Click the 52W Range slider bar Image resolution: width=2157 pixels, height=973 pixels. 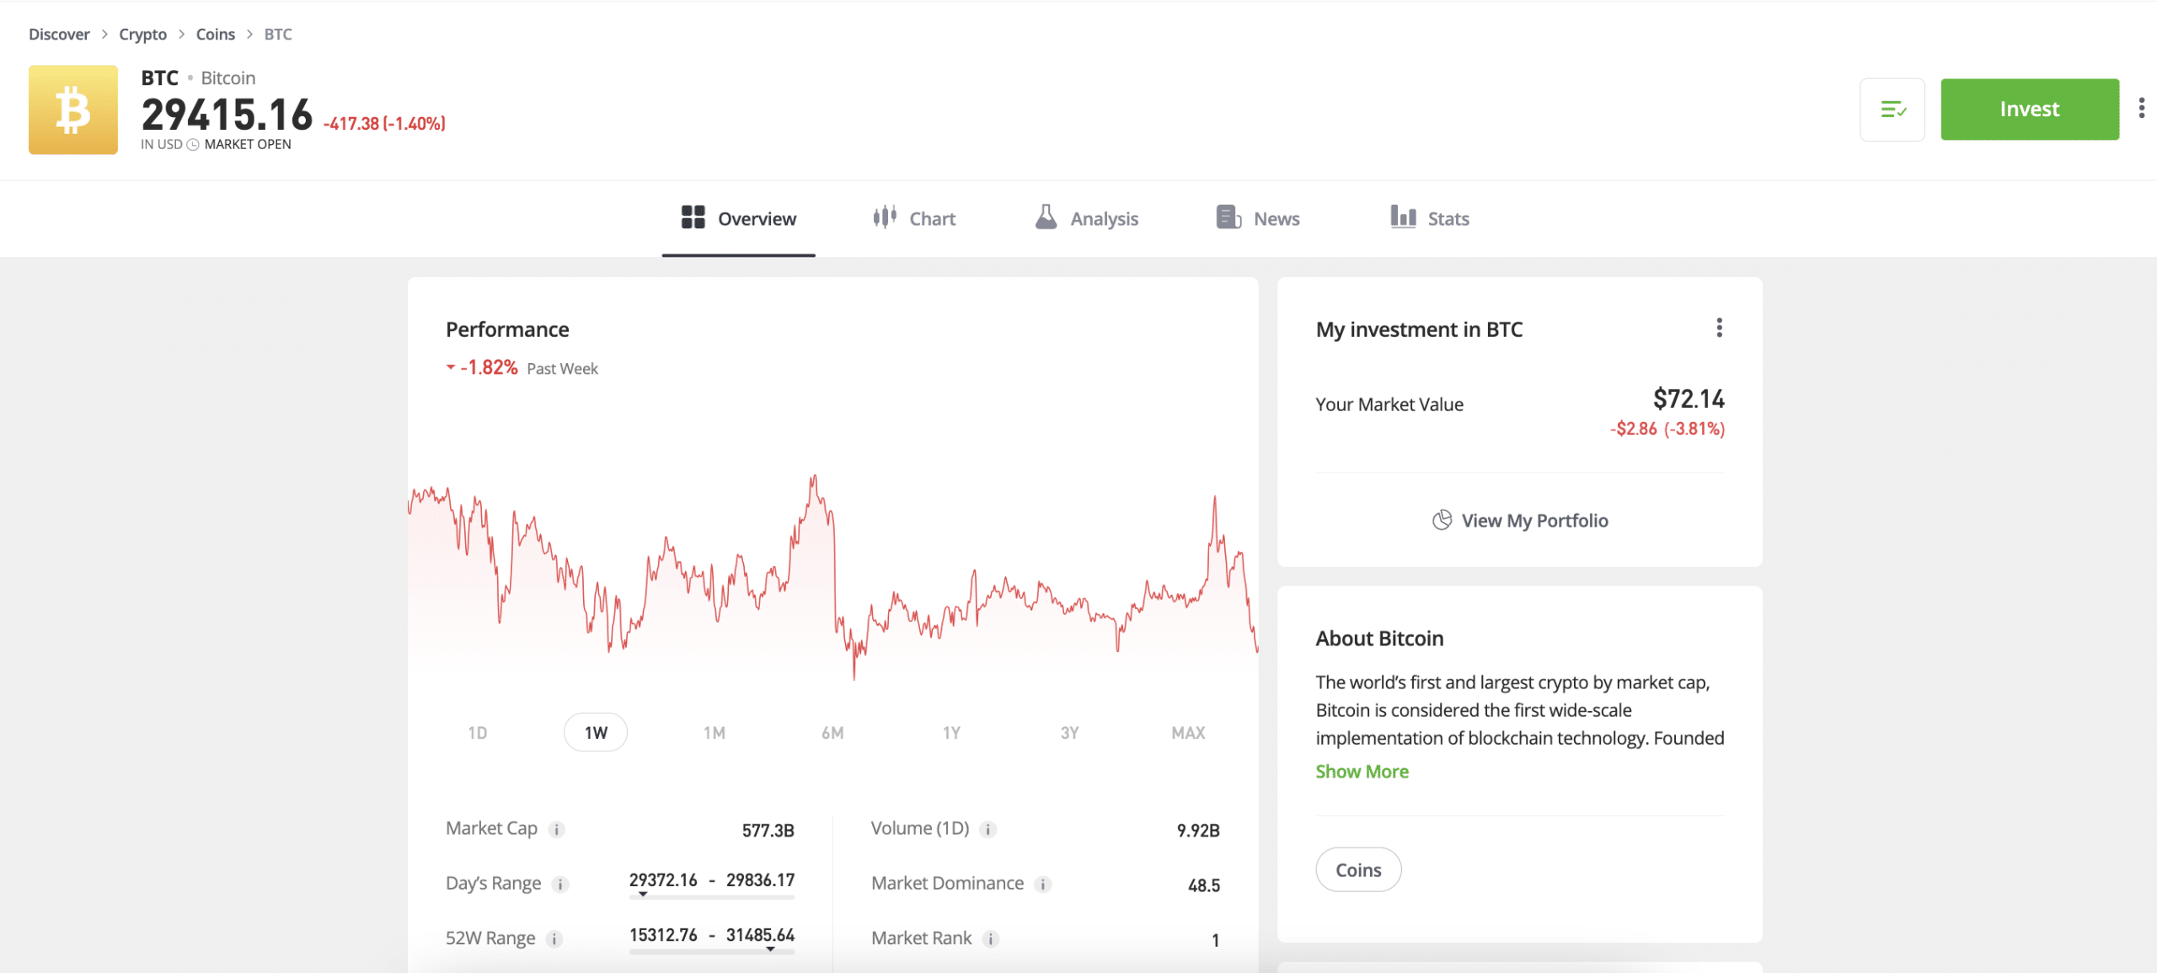tap(712, 952)
